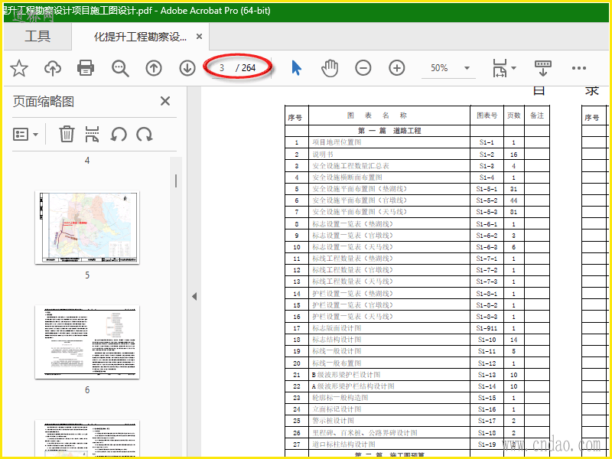Click table entry 说明书
Screen dimensions: 612x459
point(323,155)
